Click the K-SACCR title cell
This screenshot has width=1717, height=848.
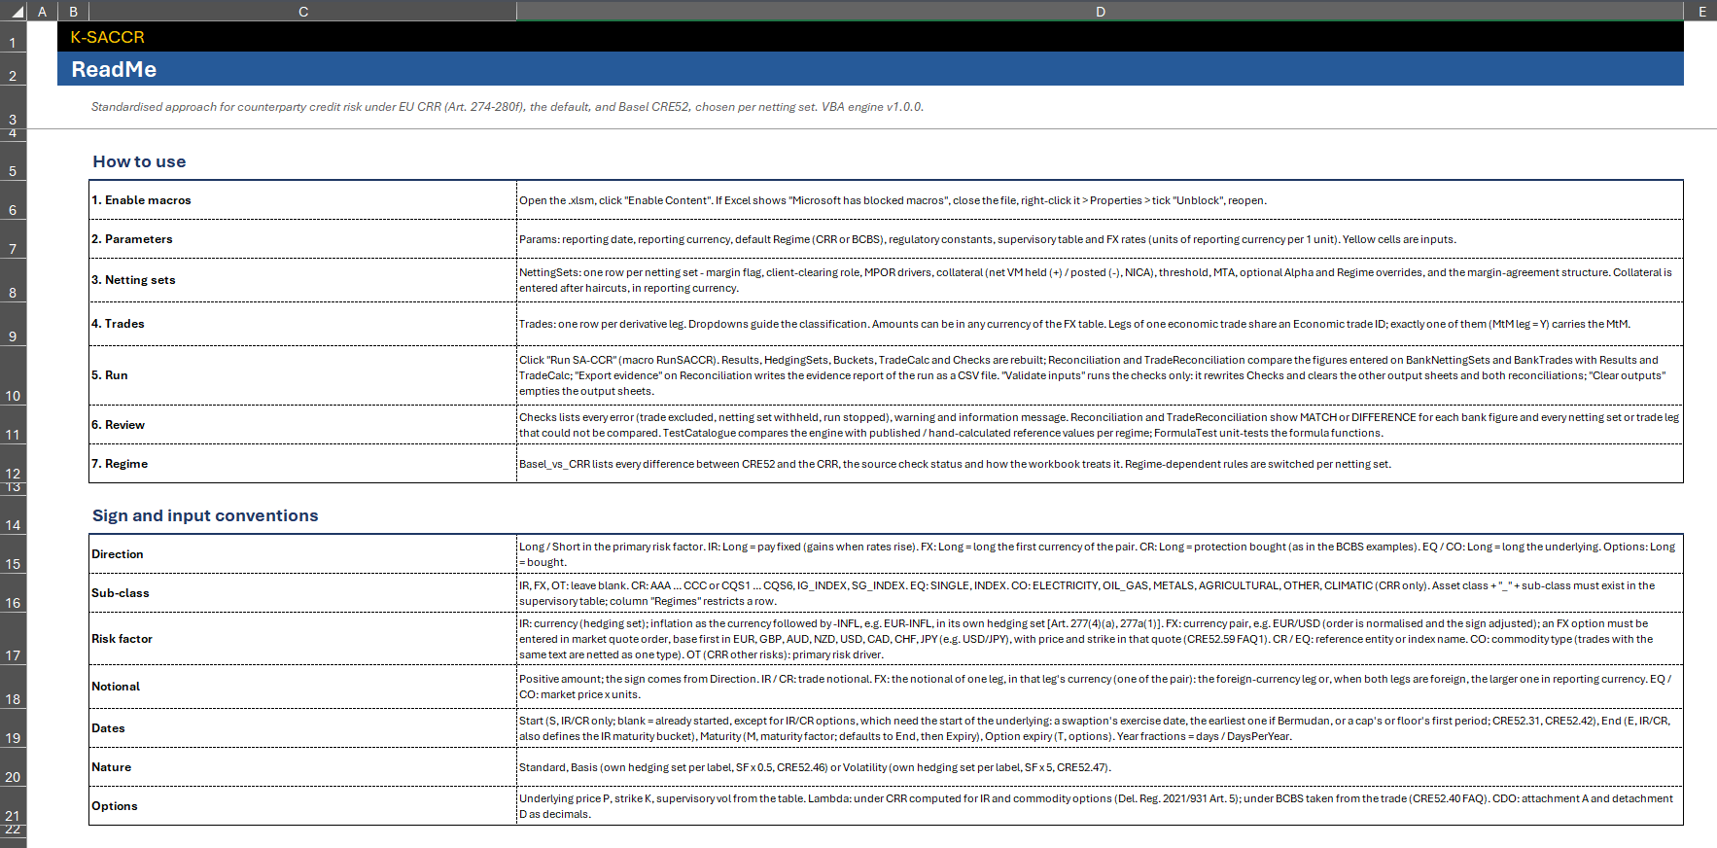[x=870, y=37]
